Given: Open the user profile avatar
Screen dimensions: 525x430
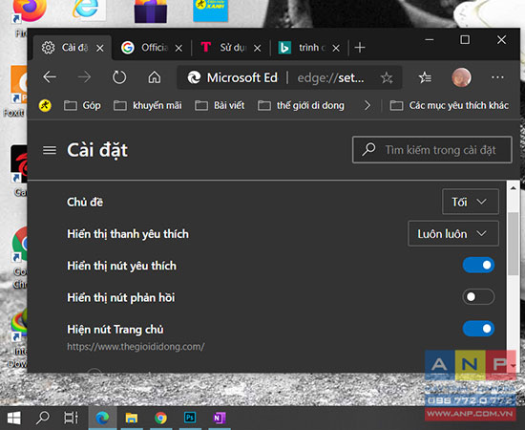Looking at the screenshot, I should point(461,77).
